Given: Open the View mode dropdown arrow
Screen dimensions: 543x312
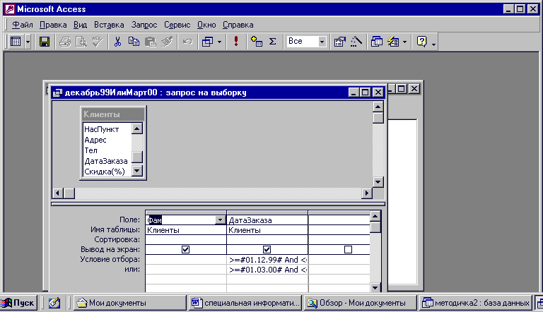Looking at the screenshot, I should pyautogui.click(x=28, y=42).
